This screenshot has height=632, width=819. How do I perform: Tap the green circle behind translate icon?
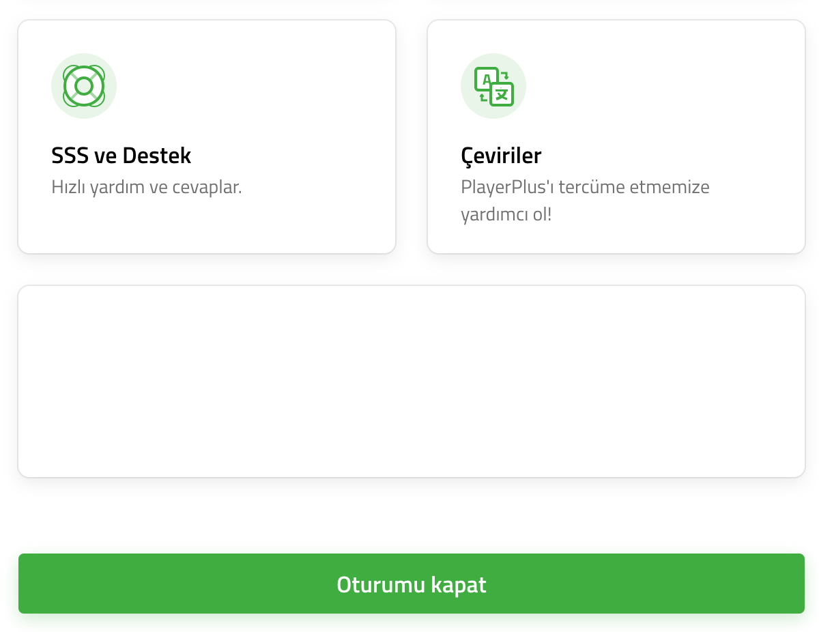(493, 86)
